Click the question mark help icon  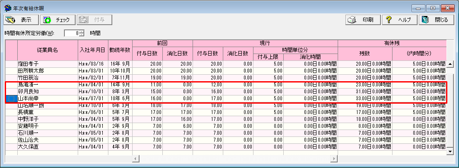pos(389,20)
